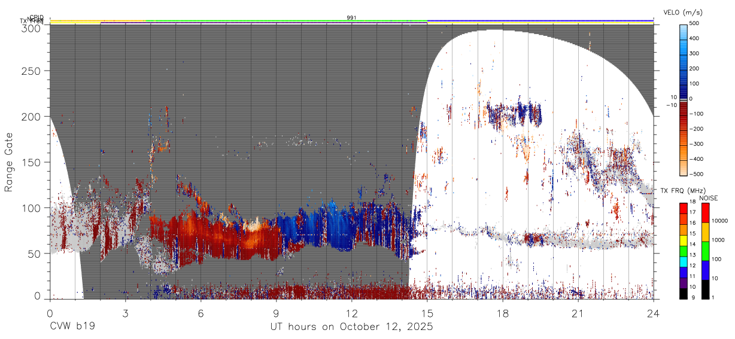Click the 250 tick on Range Gate axis
The width and height of the screenshot is (735, 339).
[31, 71]
